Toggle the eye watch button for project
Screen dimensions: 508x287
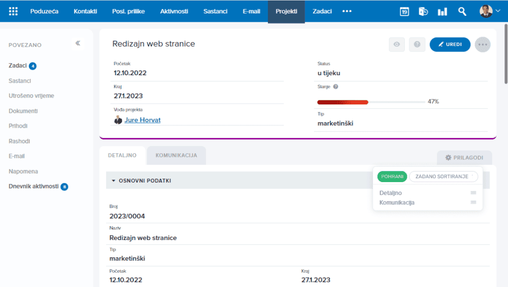click(396, 44)
